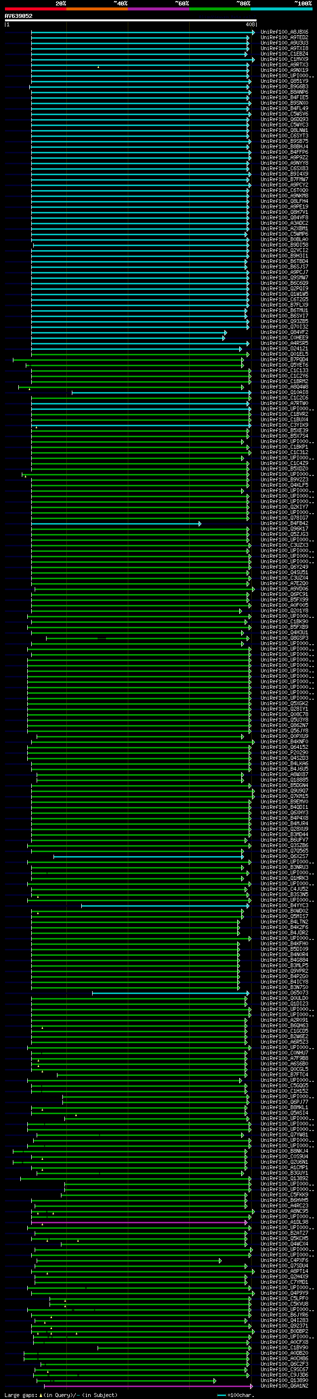Screen dimensions: 317x1399
Task: Click the query end position 408
Action: [250, 24]
